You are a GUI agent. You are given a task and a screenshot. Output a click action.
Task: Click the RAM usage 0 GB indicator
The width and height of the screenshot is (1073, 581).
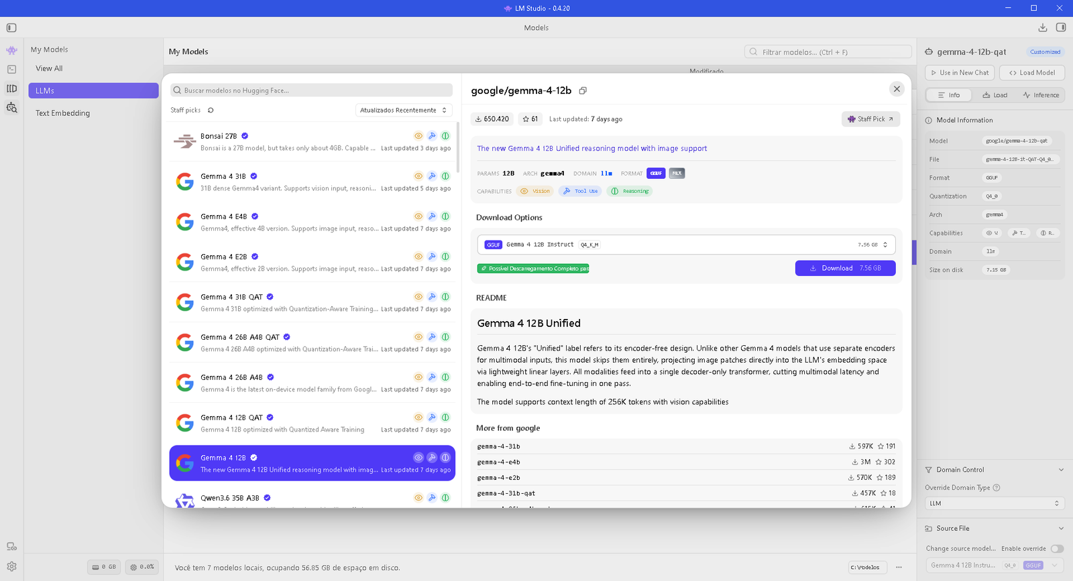coord(104,567)
